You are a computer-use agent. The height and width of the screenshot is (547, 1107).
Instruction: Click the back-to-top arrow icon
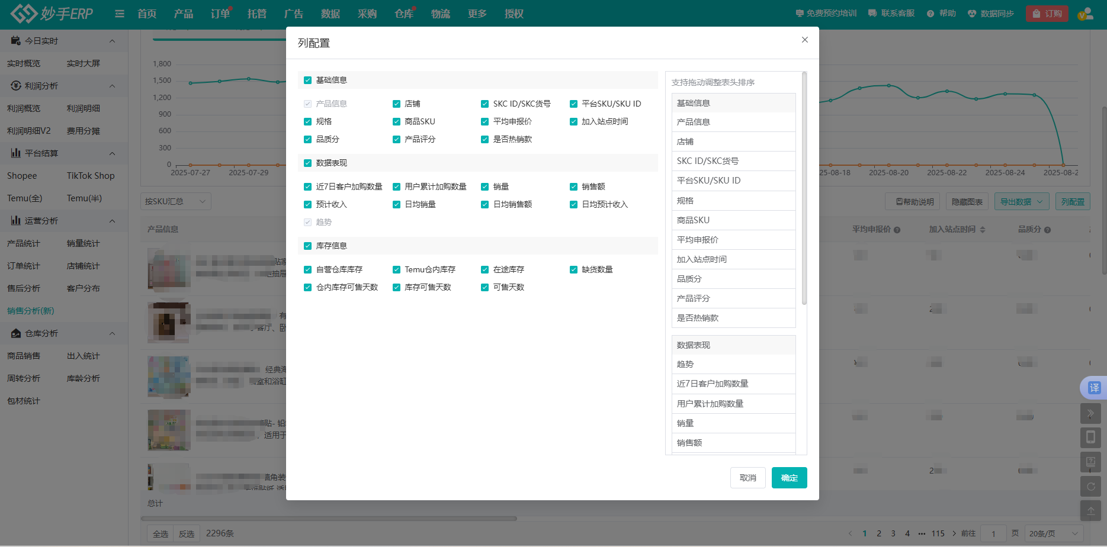1090,511
